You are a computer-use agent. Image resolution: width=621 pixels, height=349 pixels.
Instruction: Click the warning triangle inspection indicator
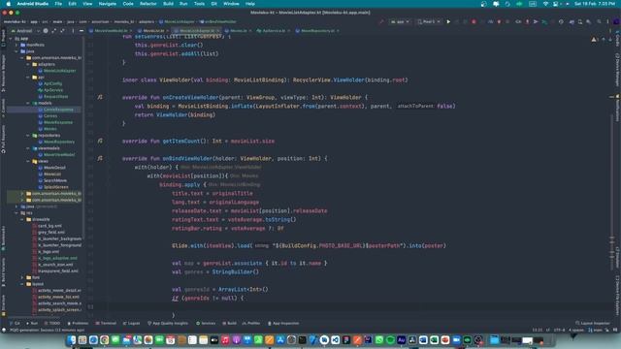[x=594, y=40]
